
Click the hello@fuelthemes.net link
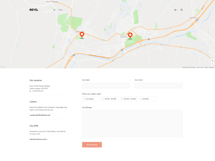click(38, 139)
